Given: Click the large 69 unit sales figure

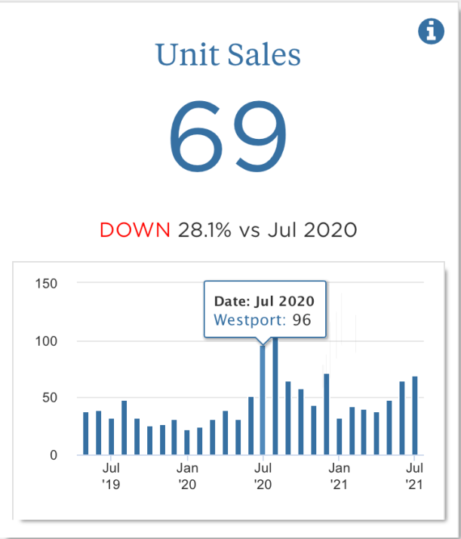Looking at the screenshot, I should [x=228, y=136].
